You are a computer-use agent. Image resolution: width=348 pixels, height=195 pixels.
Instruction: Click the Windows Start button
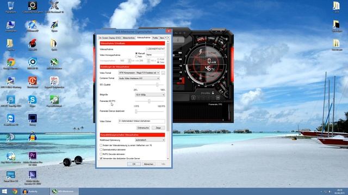click(4, 191)
